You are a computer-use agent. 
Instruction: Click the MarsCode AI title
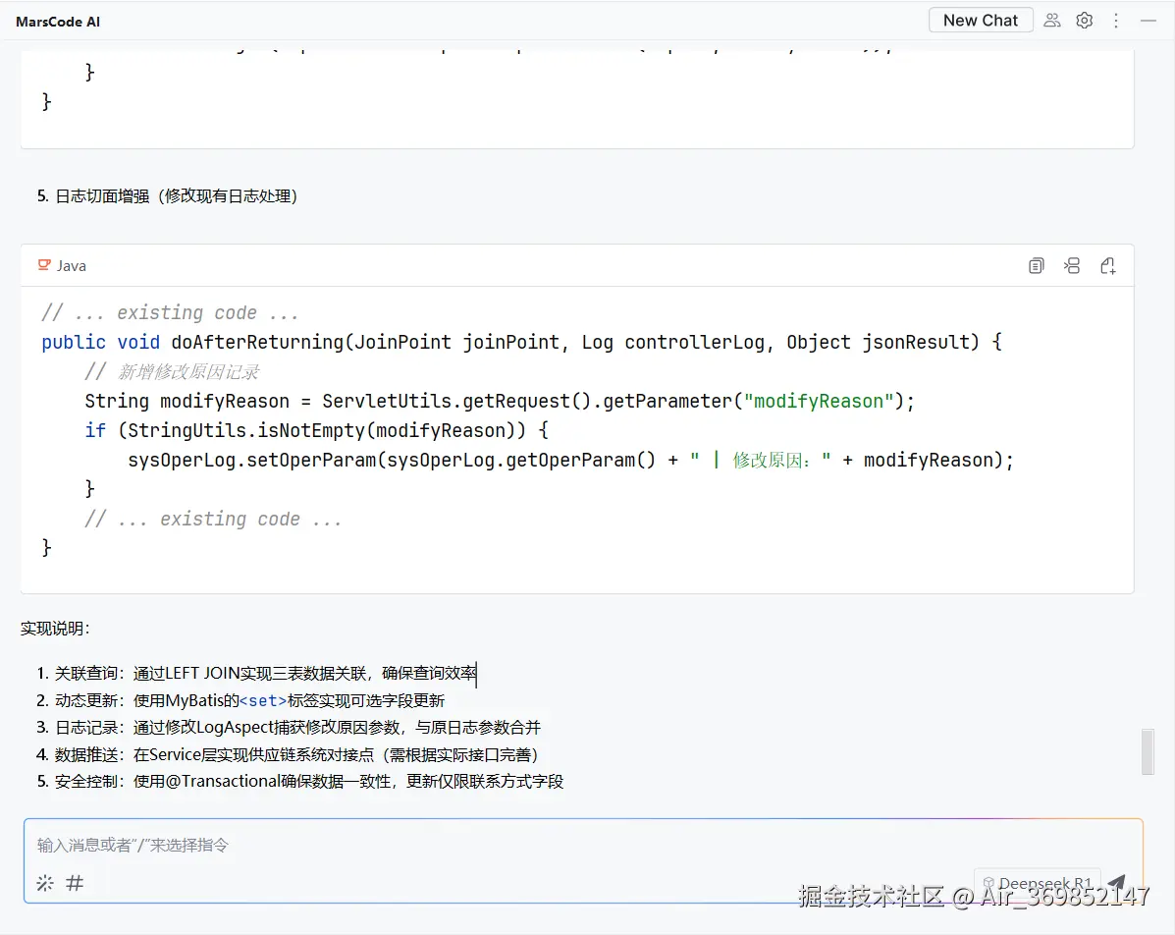point(57,21)
